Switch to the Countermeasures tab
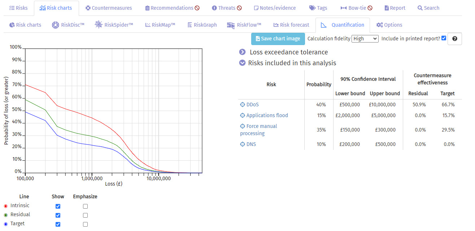This screenshot has height=231, width=475. [109, 8]
